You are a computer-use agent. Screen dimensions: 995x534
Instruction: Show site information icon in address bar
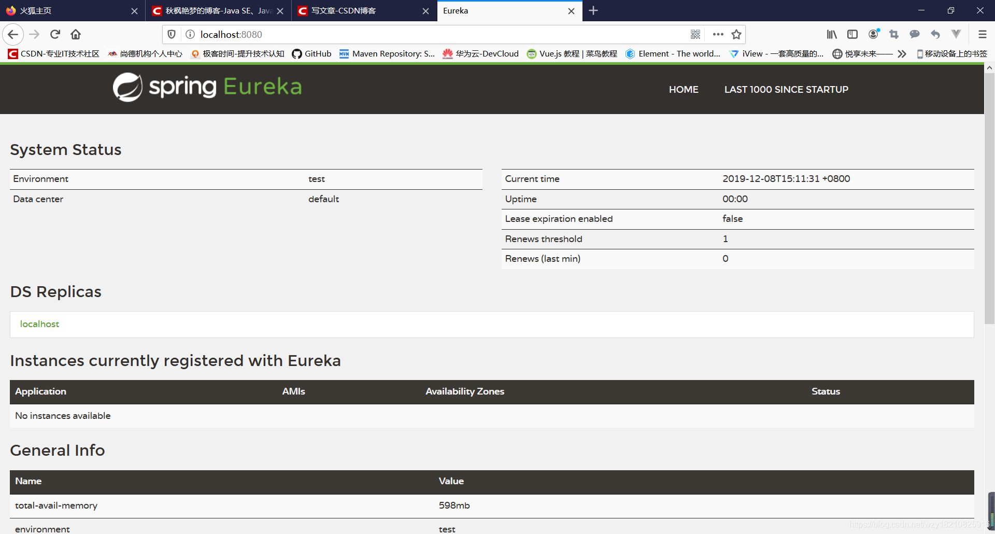click(x=190, y=34)
